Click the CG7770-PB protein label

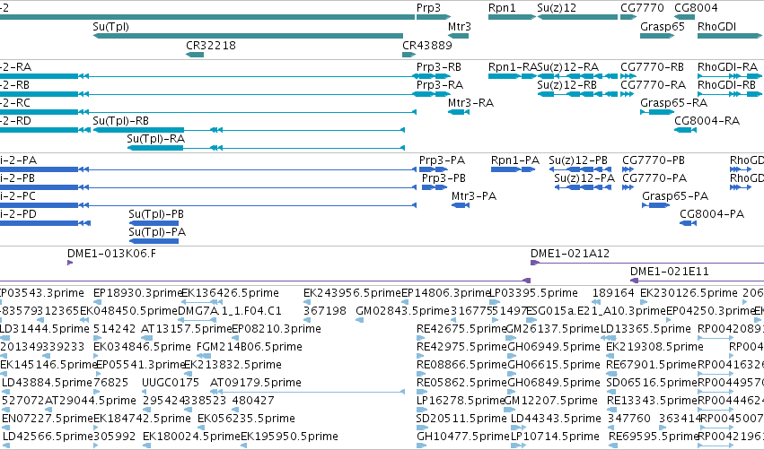[654, 160]
